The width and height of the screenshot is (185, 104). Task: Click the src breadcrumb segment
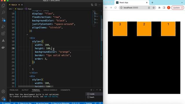[x=10, y=9]
